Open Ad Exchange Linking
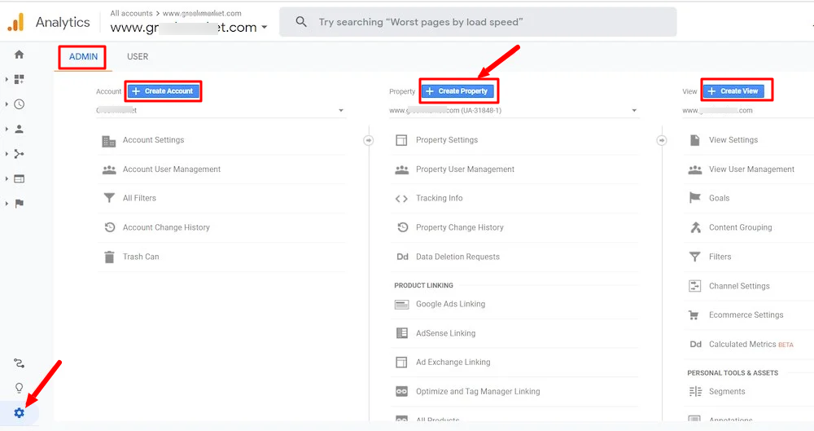The image size is (814, 431). point(453,363)
